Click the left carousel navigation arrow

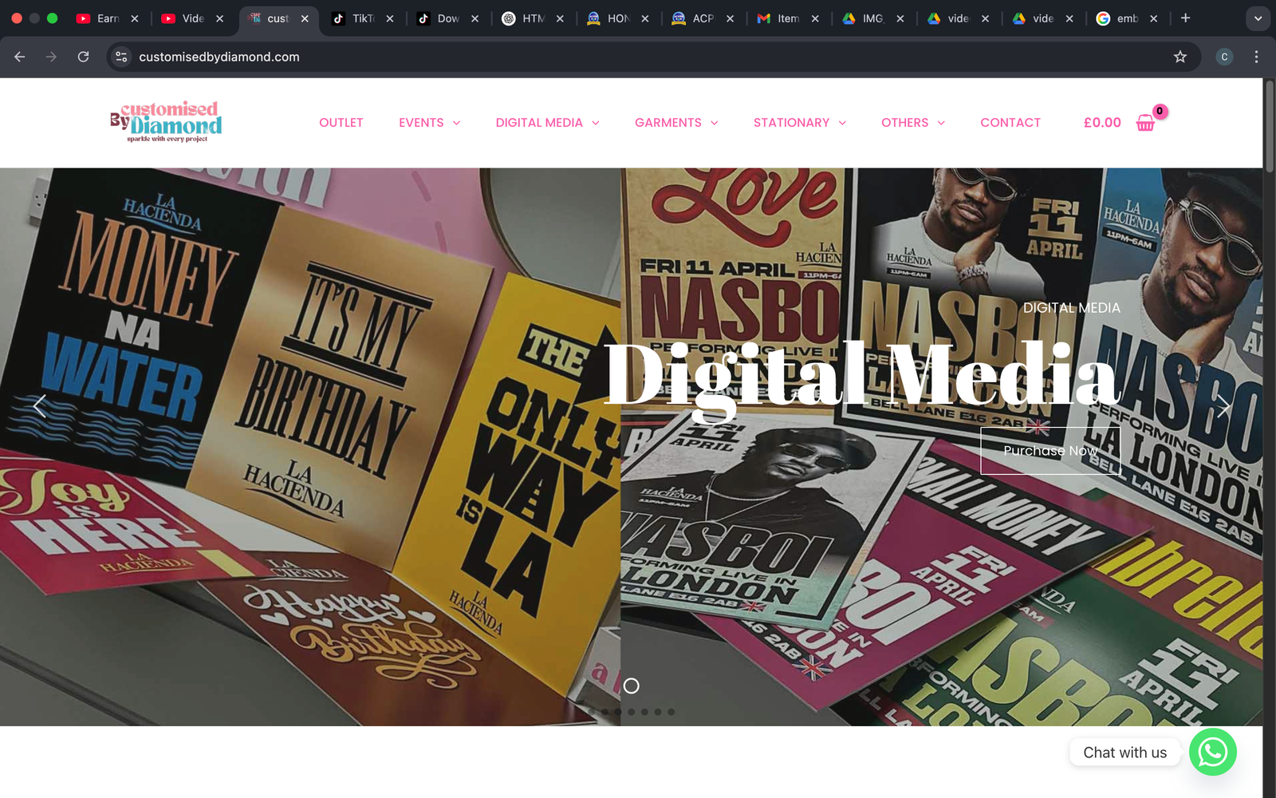point(39,406)
